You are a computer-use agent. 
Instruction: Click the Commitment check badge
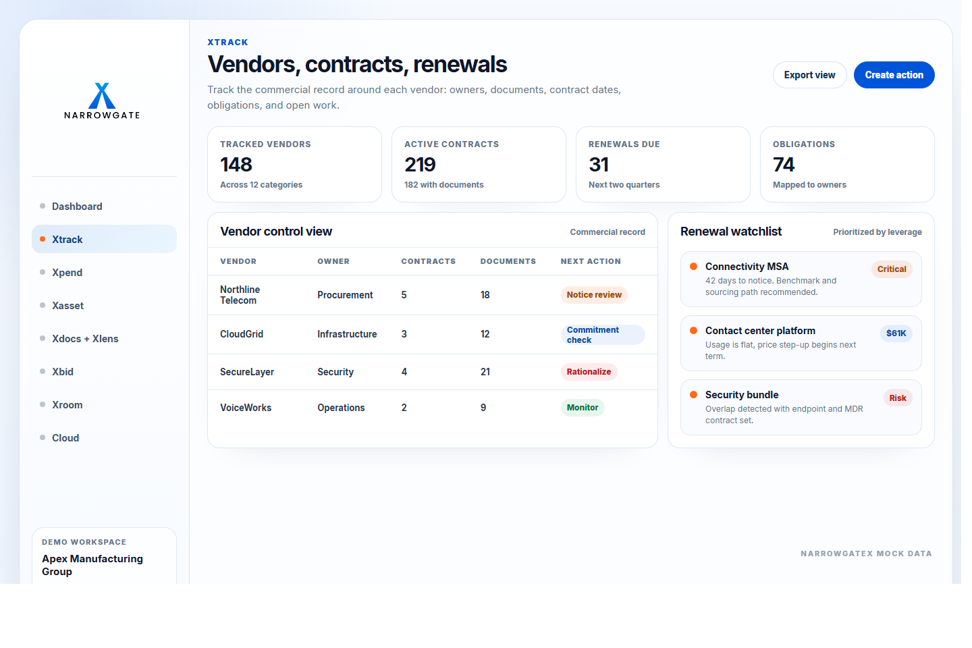click(x=603, y=335)
